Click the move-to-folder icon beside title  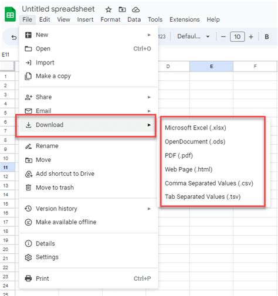122,9
